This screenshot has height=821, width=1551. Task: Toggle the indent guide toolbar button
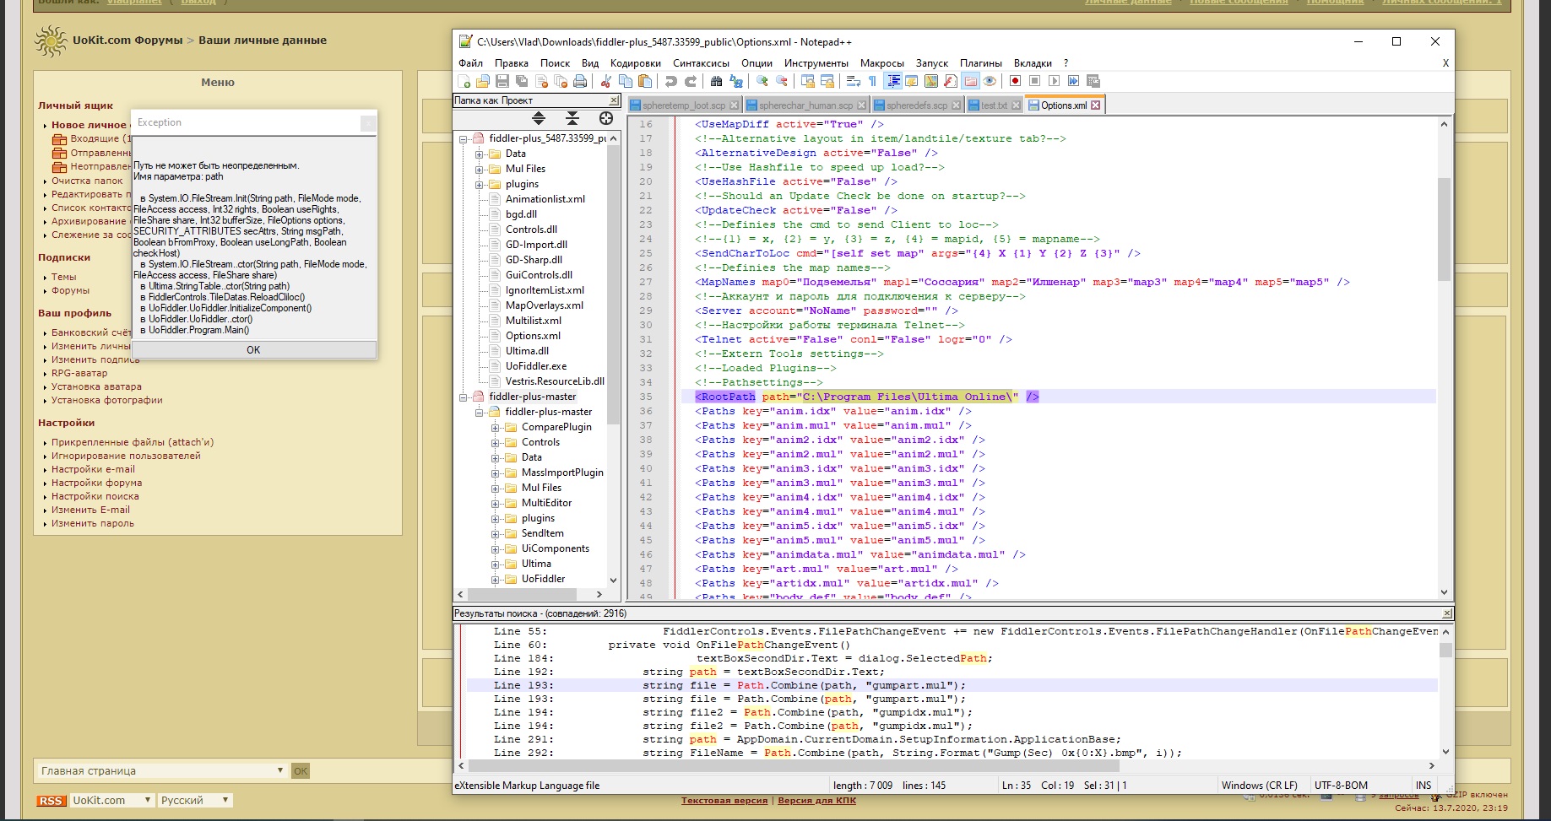point(892,81)
